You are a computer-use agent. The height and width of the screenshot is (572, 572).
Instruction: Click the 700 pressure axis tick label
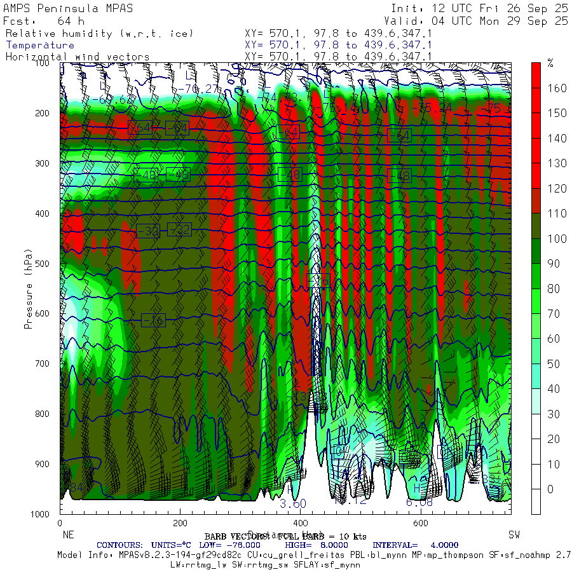(x=42, y=364)
